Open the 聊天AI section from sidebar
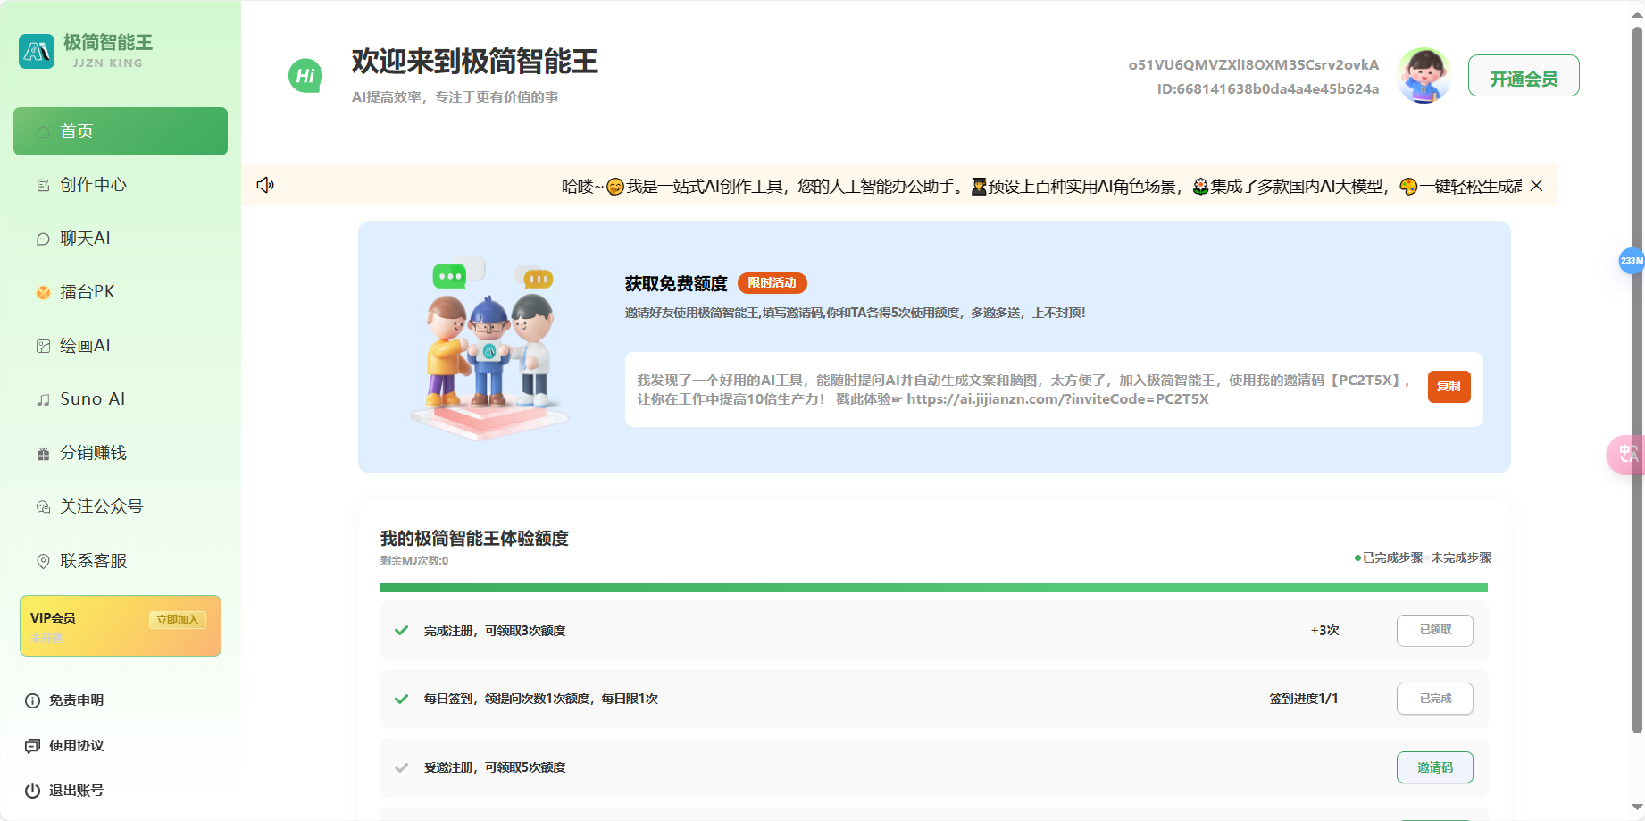This screenshot has width=1645, height=821. tap(85, 238)
